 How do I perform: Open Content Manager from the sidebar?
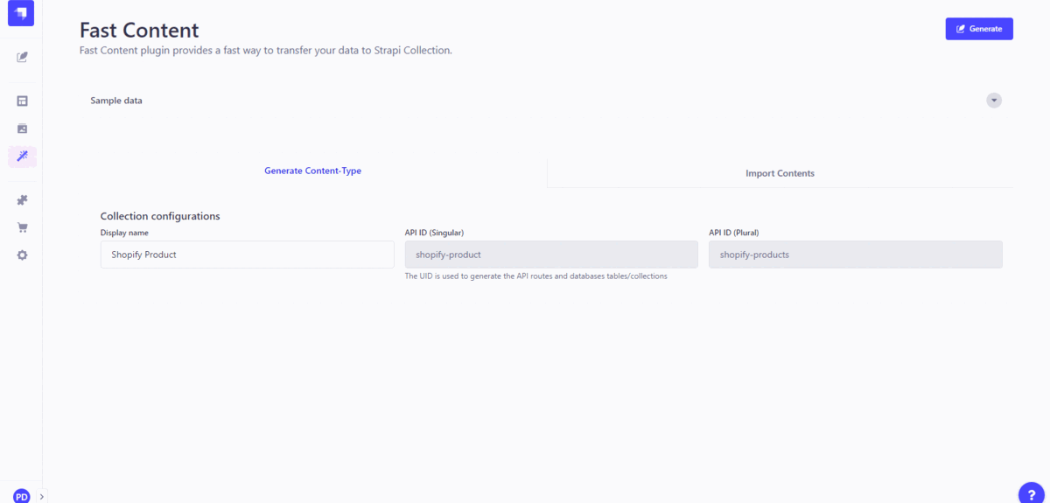(22, 58)
